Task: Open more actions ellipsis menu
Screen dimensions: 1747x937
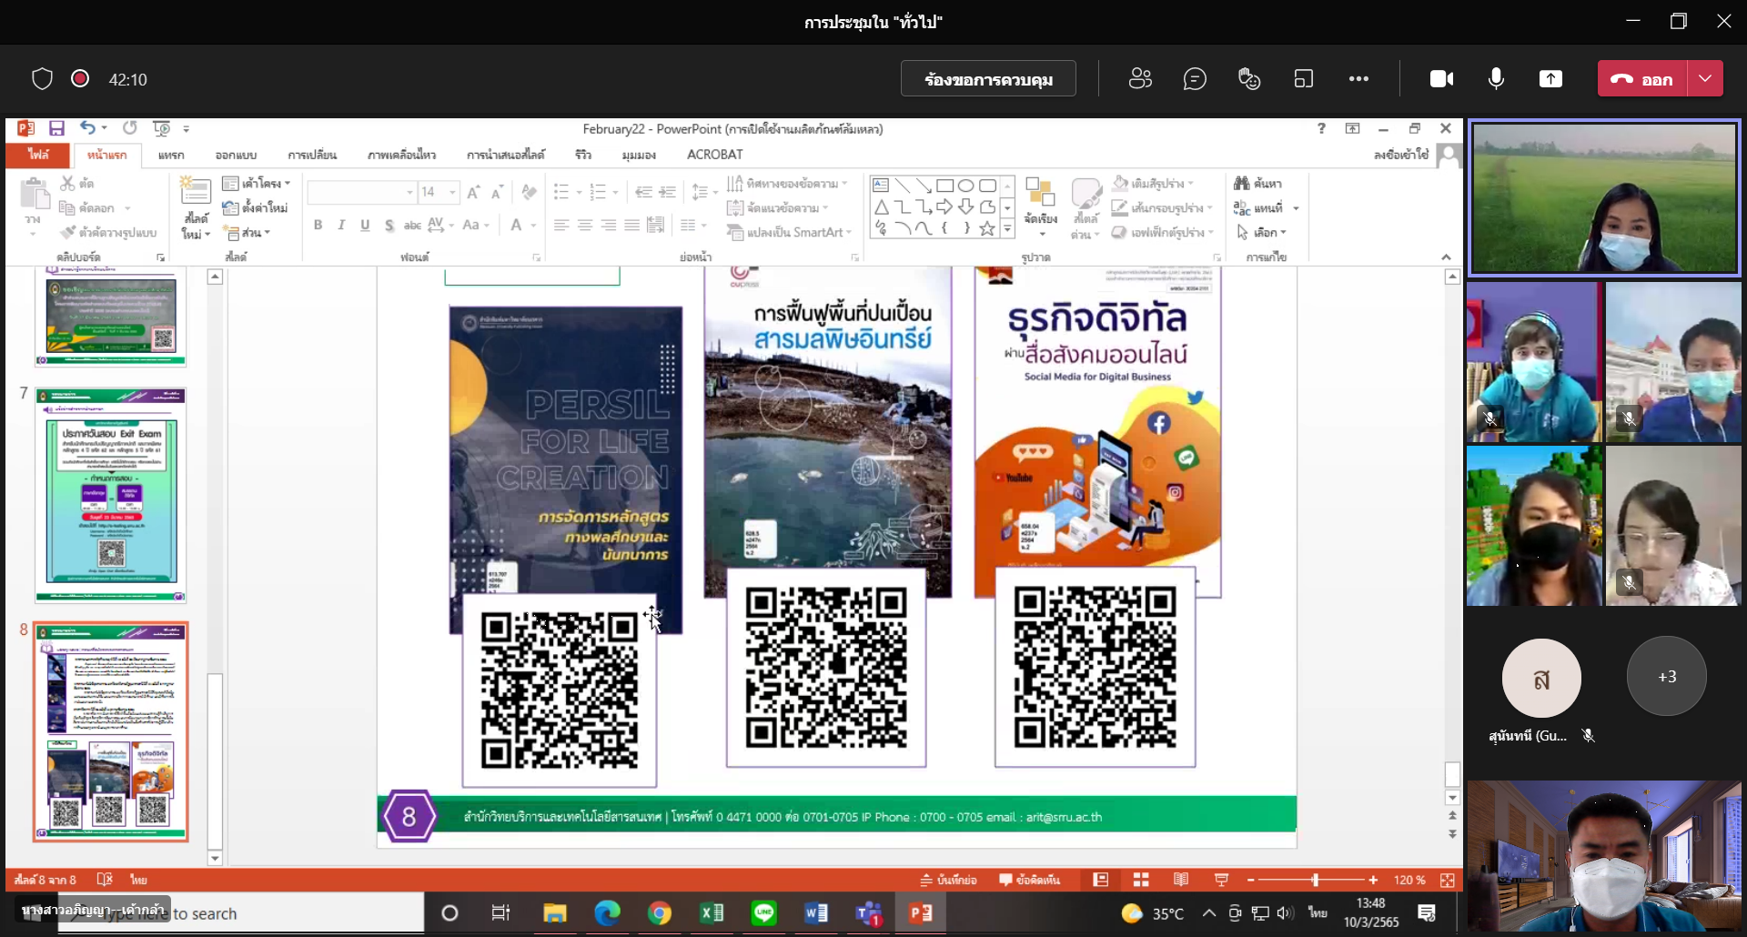Action: [1358, 79]
